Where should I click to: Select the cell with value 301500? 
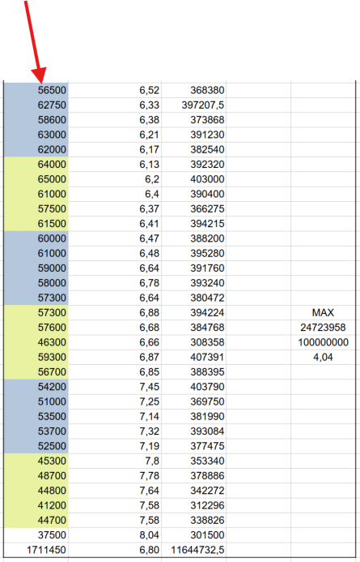pos(193,534)
